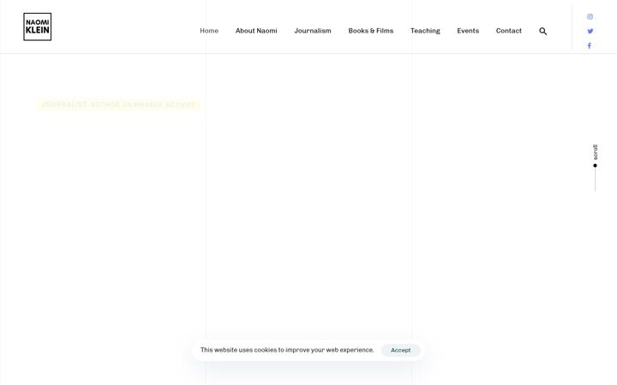Open the About Naomi page
The image size is (617, 385).
(256, 31)
